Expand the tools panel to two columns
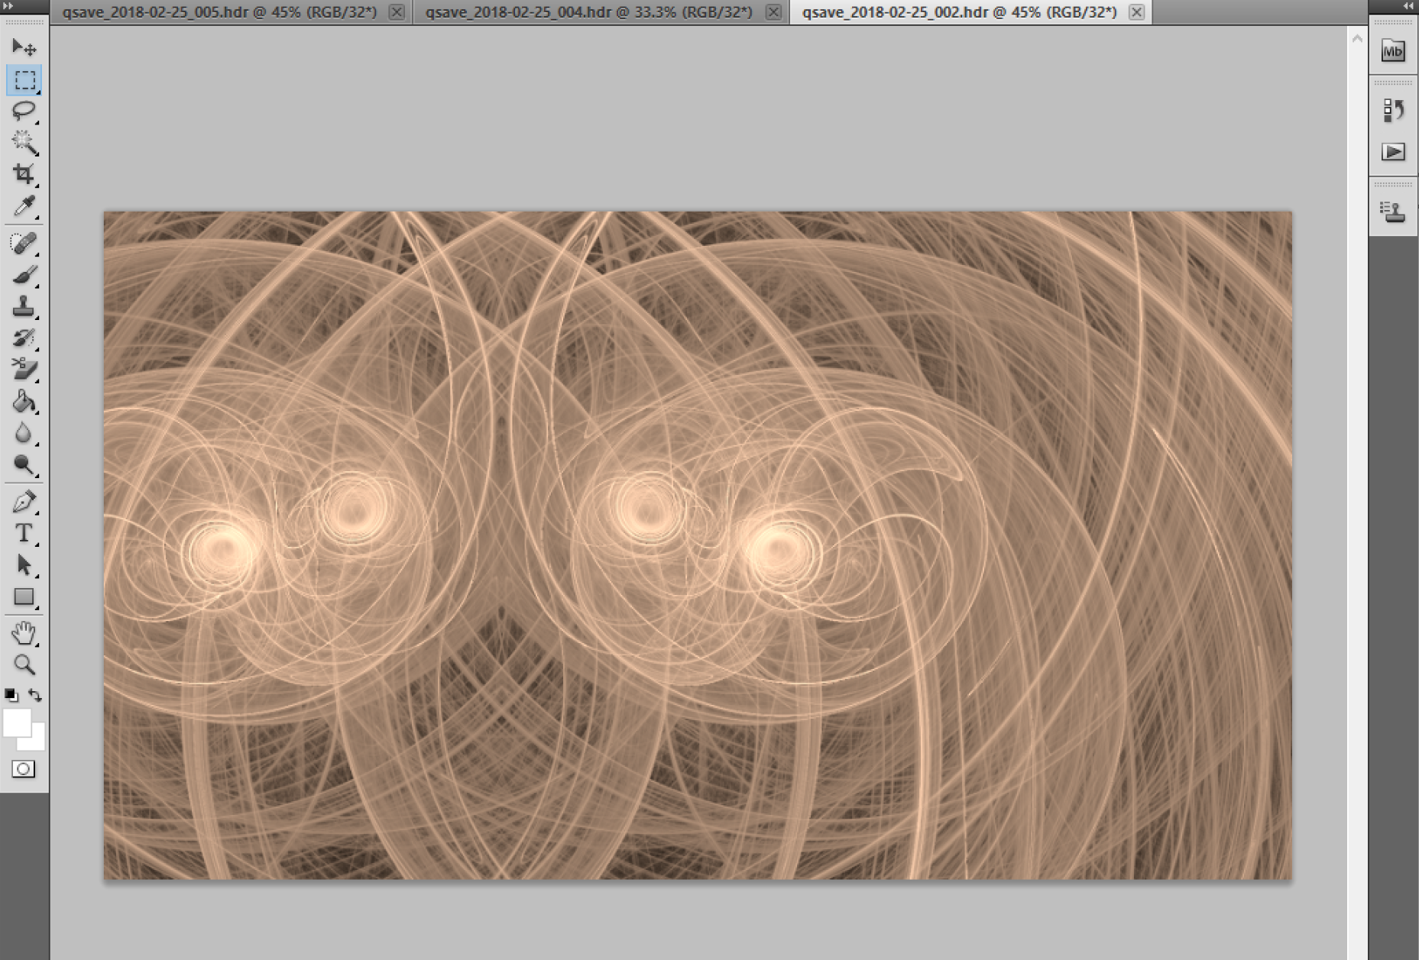The width and height of the screenshot is (1419, 960). pyautogui.click(x=8, y=6)
